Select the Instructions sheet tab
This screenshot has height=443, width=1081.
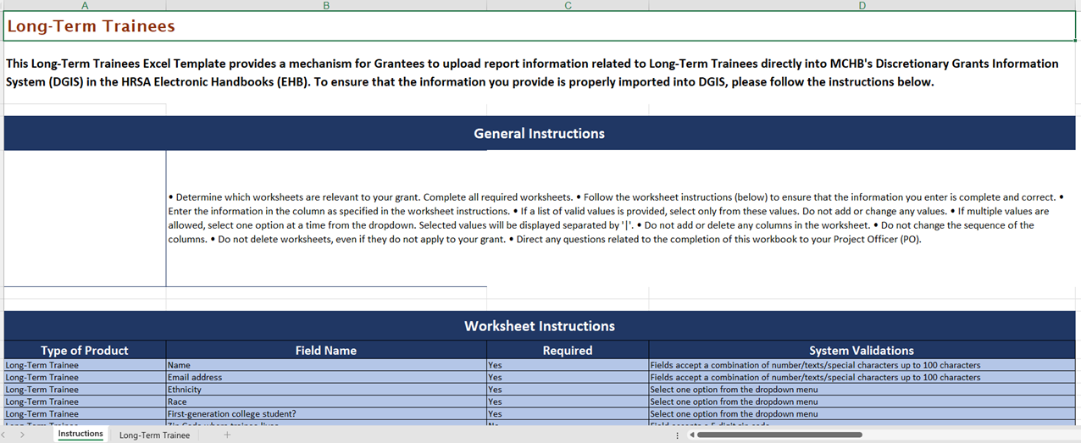(x=80, y=434)
